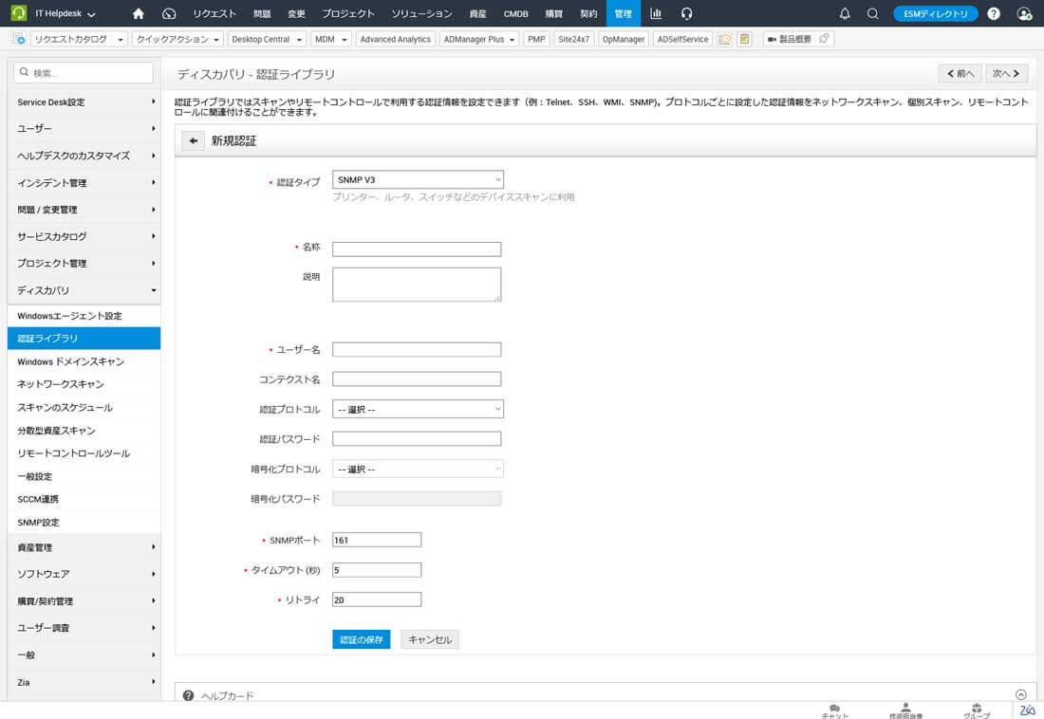Open SNMP設定 in the sidebar
This screenshot has height=719, width=1044.
[x=84, y=523]
